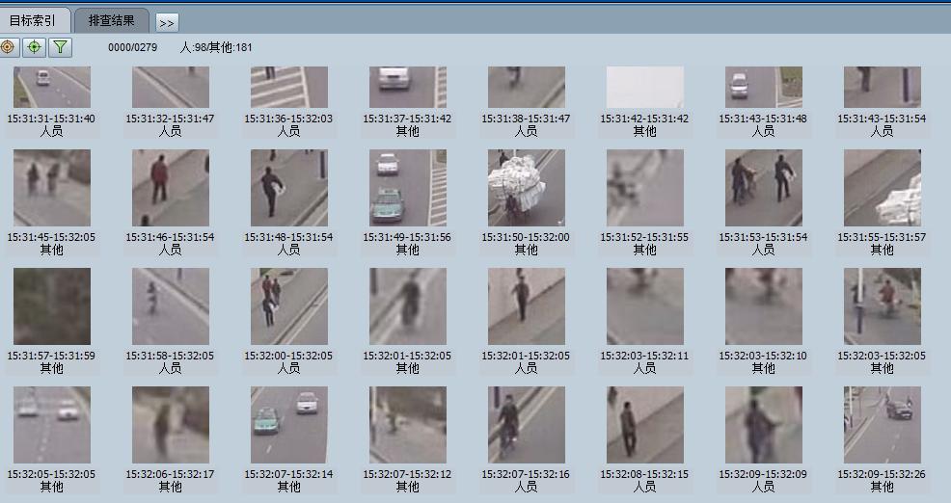
Task: Open the green funnel filter tool
Action: point(60,46)
